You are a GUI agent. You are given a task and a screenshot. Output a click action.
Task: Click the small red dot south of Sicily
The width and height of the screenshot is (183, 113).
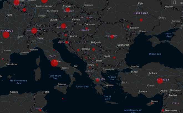[x=63, y=99]
